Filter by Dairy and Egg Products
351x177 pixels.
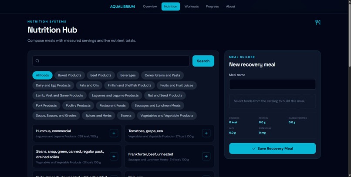click(53, 85)
